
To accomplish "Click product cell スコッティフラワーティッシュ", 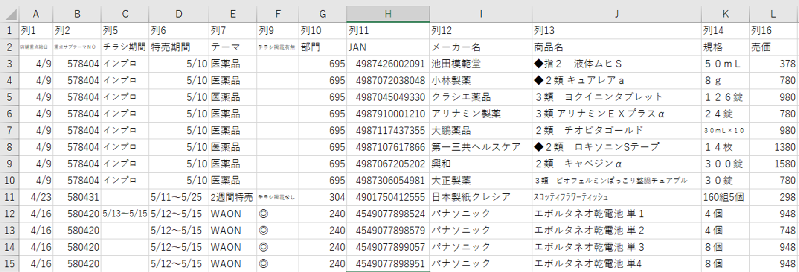I will (x=616, y=197).
